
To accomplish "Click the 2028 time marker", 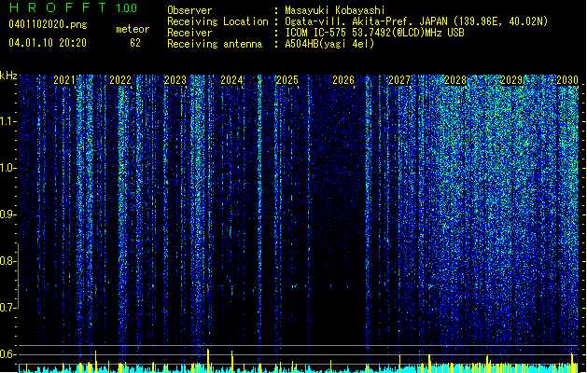I will pos(455,80).
